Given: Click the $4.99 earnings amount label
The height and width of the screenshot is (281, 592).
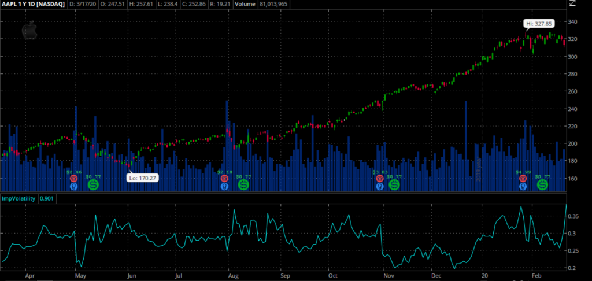Looking at the screenshot, I should point(523,172).
